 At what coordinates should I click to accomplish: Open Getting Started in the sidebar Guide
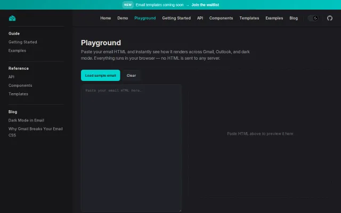coord(22,42)
